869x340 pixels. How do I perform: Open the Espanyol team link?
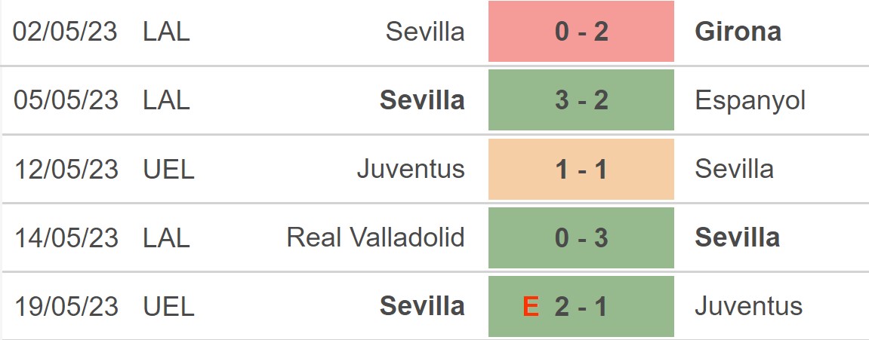[x=750, y=100]
